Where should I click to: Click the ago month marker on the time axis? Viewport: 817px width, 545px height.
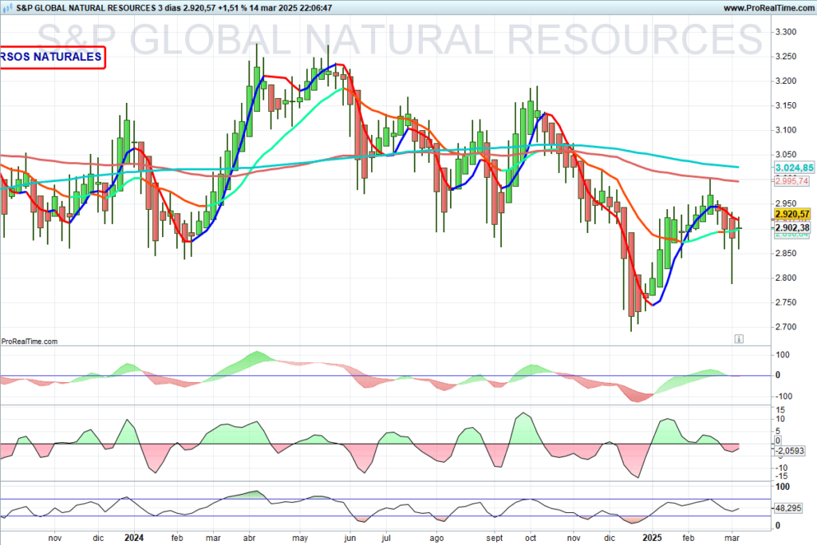point(436,538)
